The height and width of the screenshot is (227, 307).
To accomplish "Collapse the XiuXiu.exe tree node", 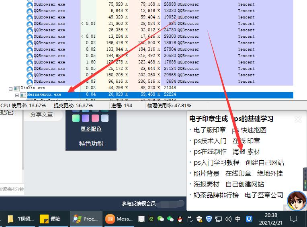I will coord(10,89).
